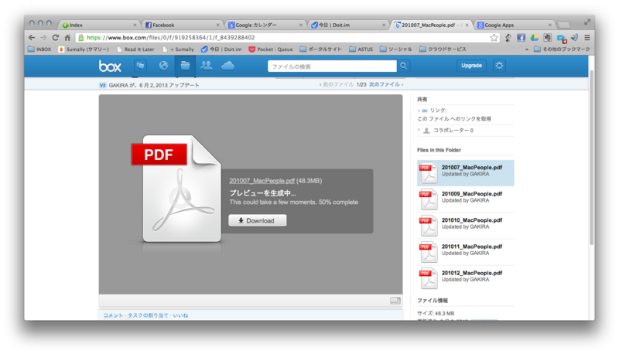The width and height of the screenshot is (619, 354).
Task: Open the Read It Later bookmark
Action: click(135, 49)
